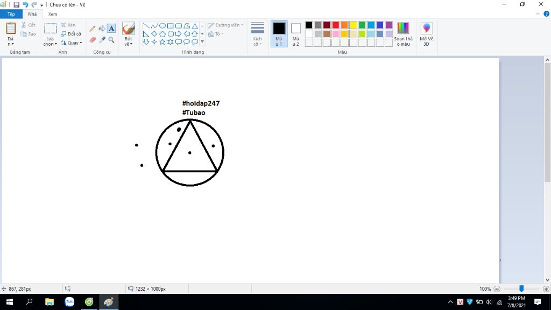Select the Eraser tool
The image size is (551, 310).
click(x=93, y=40)
